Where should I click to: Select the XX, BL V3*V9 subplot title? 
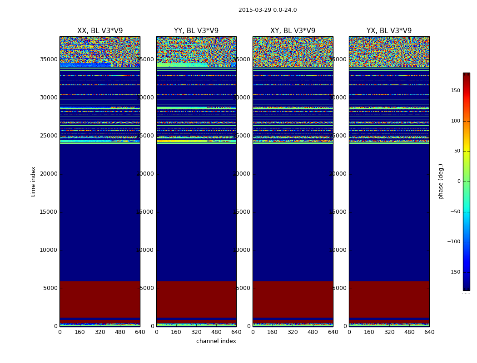coord(100,31)
